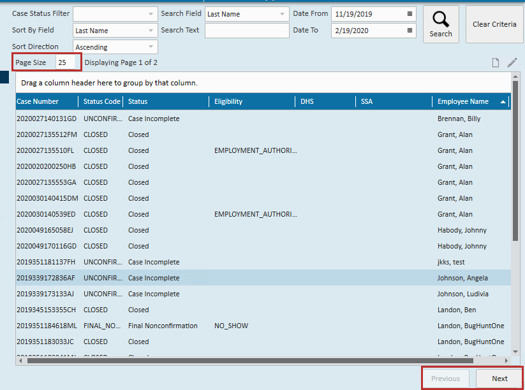525x390 pixels.
Task: Click the vertical scrollbar down arrow
Action: click(515, 352)
